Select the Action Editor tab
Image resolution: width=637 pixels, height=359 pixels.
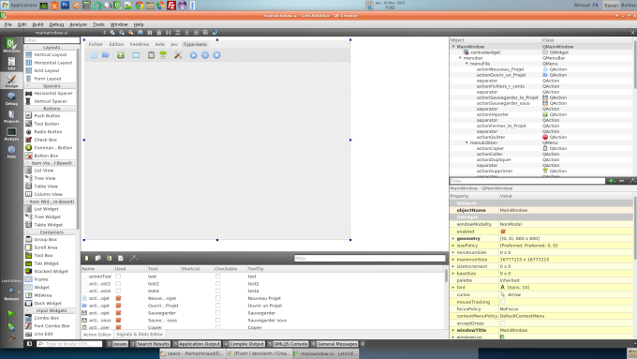pos(97,335)
